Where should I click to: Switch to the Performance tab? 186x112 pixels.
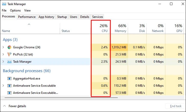pyautogui.click(x=27, y=17)
